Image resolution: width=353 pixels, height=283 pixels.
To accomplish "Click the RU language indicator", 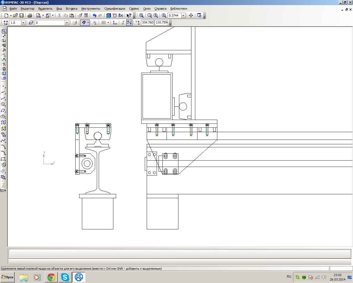I will (x=289, y=277).
